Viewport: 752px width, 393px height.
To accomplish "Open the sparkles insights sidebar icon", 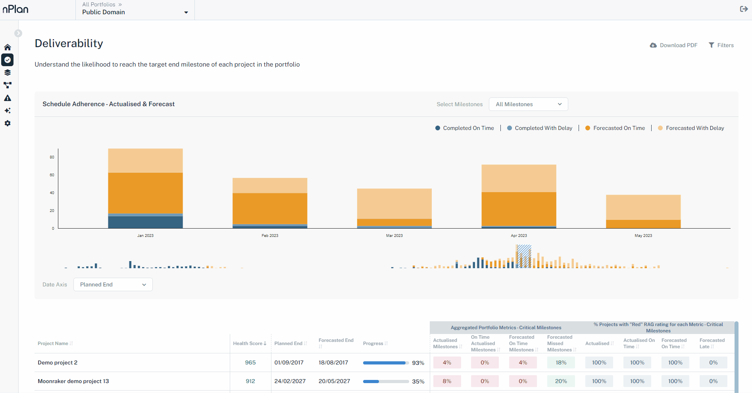I will coord(8,111).
